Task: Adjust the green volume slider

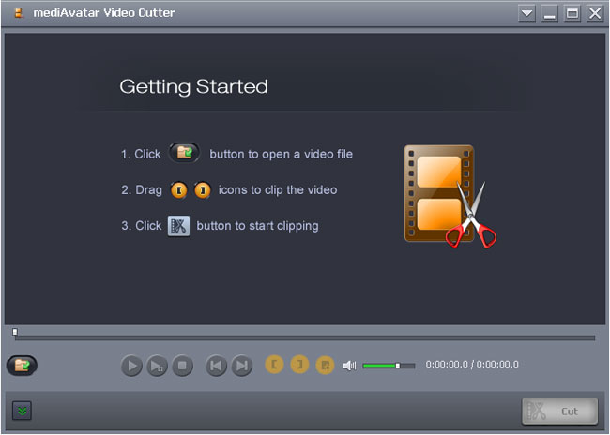Action: pos(389,366)
